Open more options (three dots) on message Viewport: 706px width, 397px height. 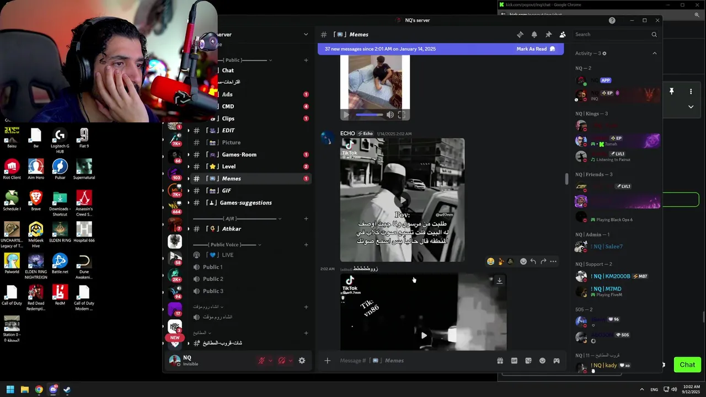point(553,261)
